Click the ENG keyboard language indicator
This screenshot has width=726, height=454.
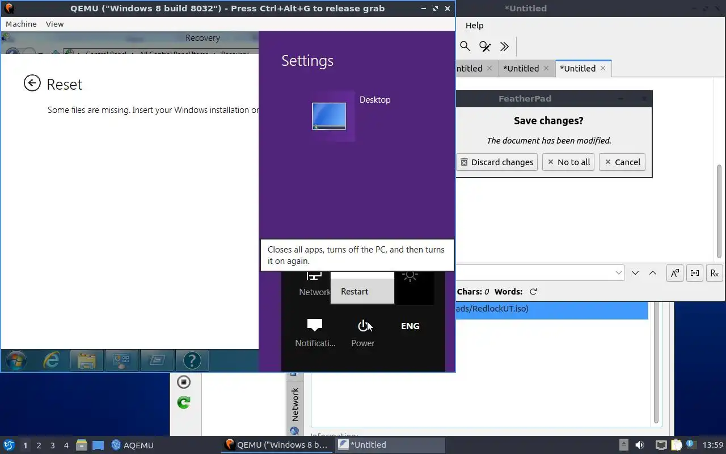(410, 326)
